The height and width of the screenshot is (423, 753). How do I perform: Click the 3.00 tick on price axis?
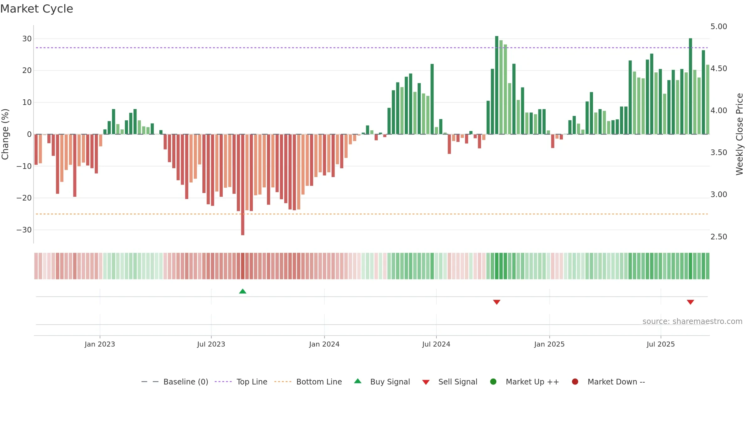tap(719, 195)
